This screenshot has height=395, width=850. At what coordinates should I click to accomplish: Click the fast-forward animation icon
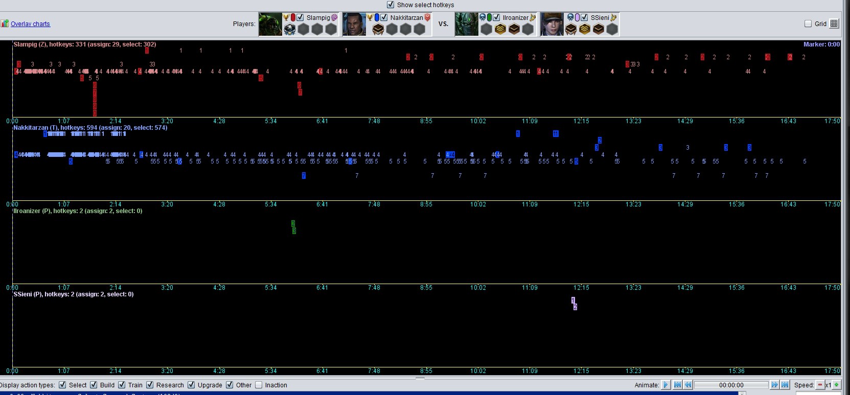[x=774, y=385]
